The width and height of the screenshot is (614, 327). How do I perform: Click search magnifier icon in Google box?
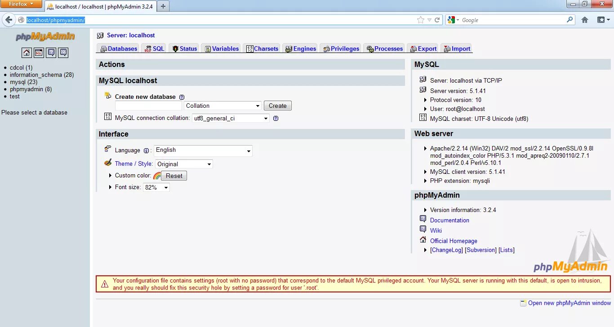[x=570, y=20]
